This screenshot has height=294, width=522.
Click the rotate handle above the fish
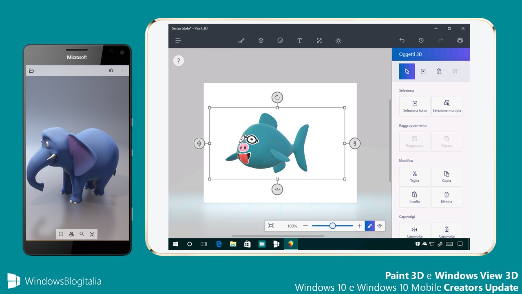click(277, 97)
